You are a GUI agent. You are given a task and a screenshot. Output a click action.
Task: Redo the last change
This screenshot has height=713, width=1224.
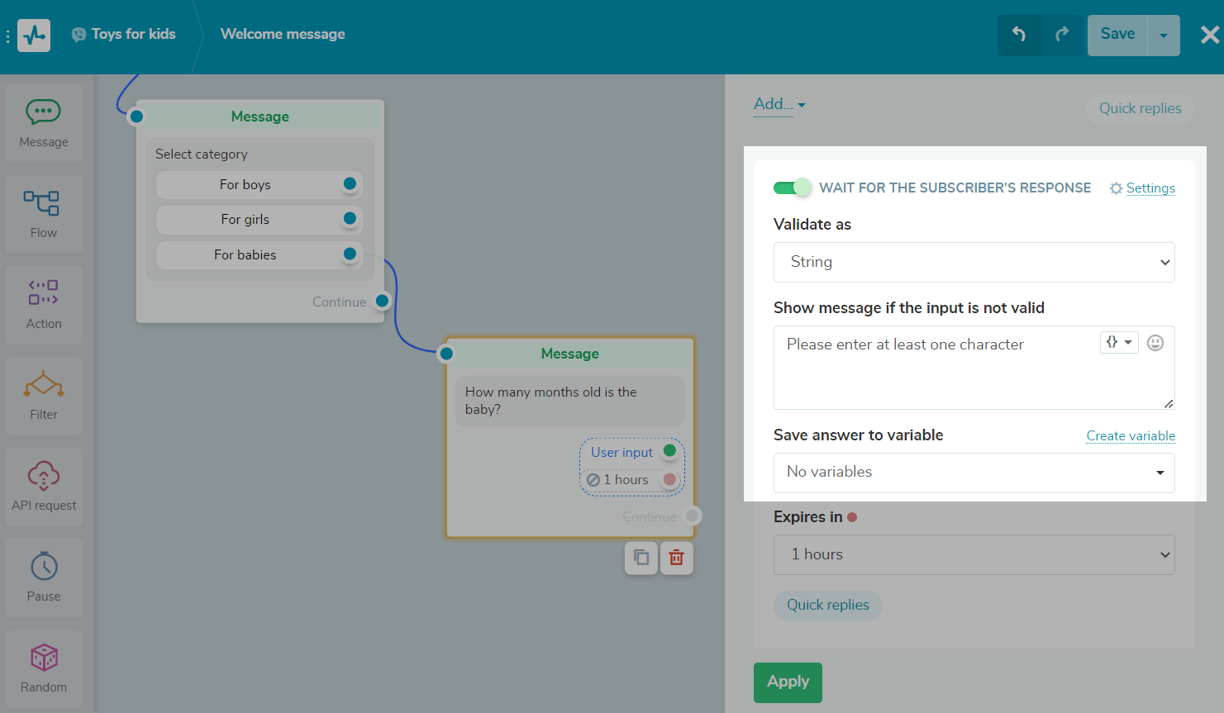[x=1062, y=35]
